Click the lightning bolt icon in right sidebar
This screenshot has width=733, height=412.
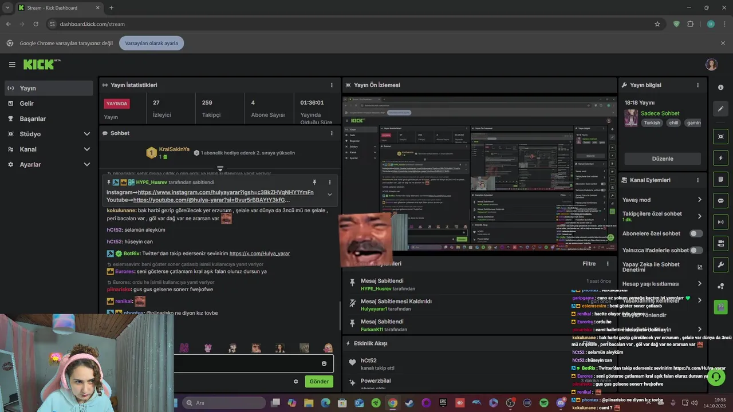(x=720, y=158)
